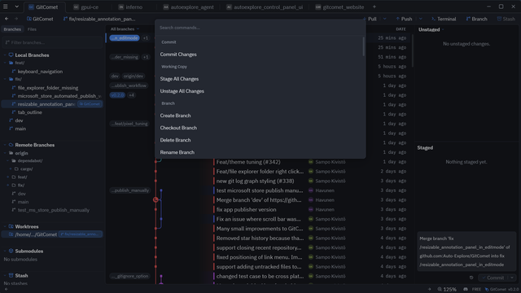Expand the remote feat/ folder
This screenshot has height=293, width=521.
(x=7, y=177)
